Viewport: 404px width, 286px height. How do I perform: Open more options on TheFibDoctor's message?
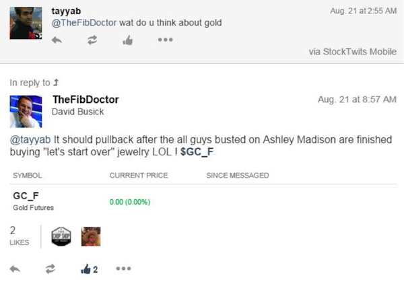[123, 269]
